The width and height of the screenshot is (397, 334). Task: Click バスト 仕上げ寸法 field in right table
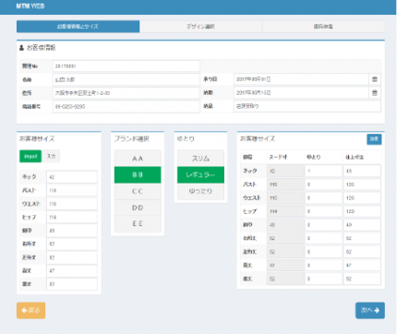(x=362, y=185)
